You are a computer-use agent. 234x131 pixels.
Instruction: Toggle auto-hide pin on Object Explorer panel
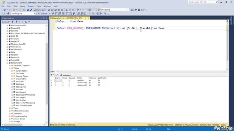[44, 18]
